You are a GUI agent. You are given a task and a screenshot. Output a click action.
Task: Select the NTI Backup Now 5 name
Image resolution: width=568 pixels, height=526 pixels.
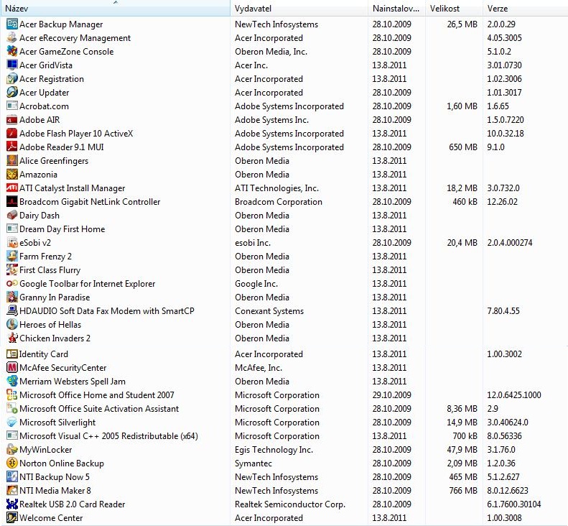(x=55, y=476)
